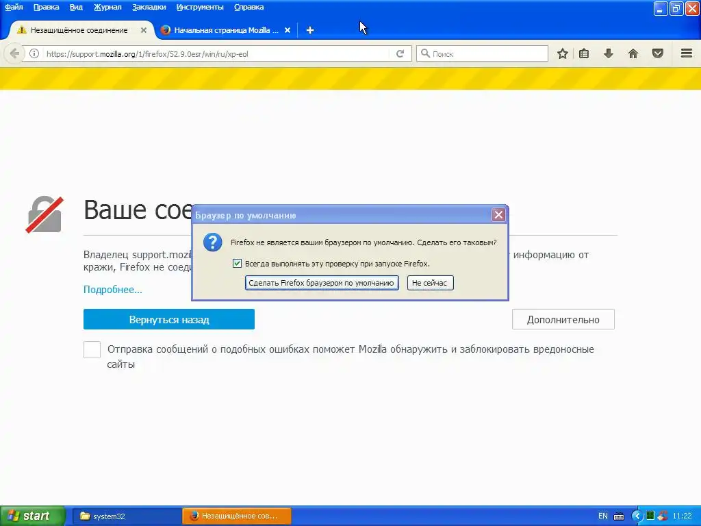
Task: Click the blue question mark dialog icon
Action: click(212, 242)
